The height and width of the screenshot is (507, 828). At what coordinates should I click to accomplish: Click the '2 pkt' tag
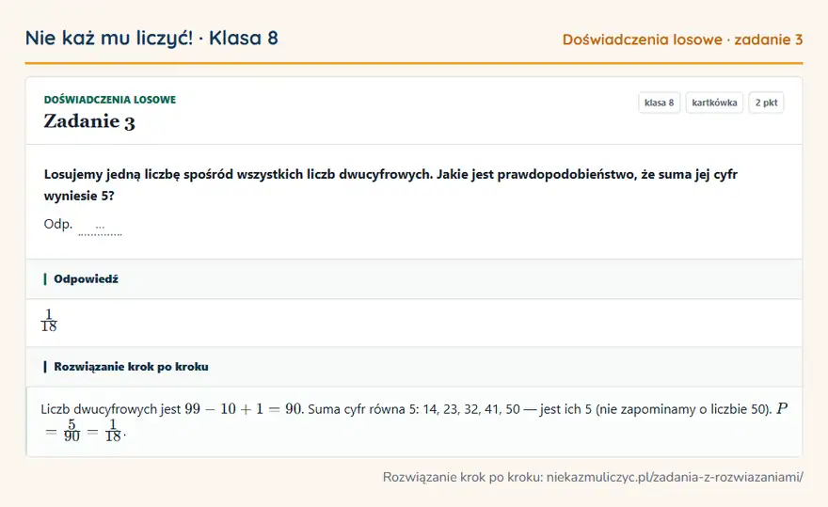(766, 103)
